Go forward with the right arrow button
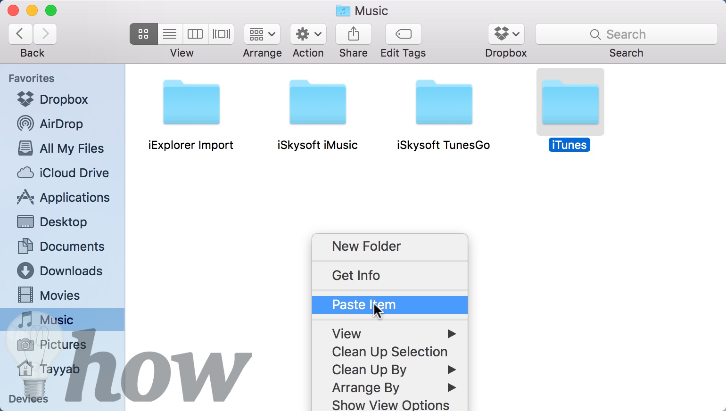This screenshot has width=726, height=411. (x=45, y=34)
